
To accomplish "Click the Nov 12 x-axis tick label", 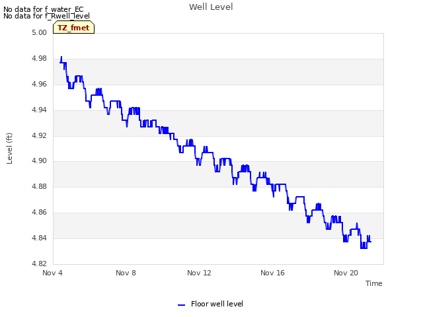I will tap(199, 273).
